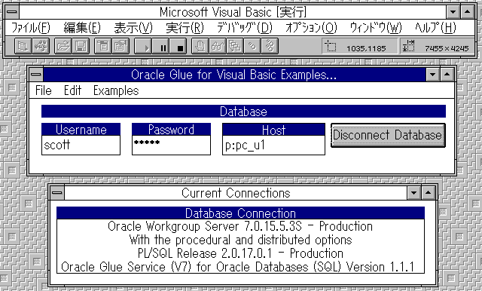Minimize the Current Connections window
Image resolution: width=482 pixels, height=291 pixels.
[413, 193]
